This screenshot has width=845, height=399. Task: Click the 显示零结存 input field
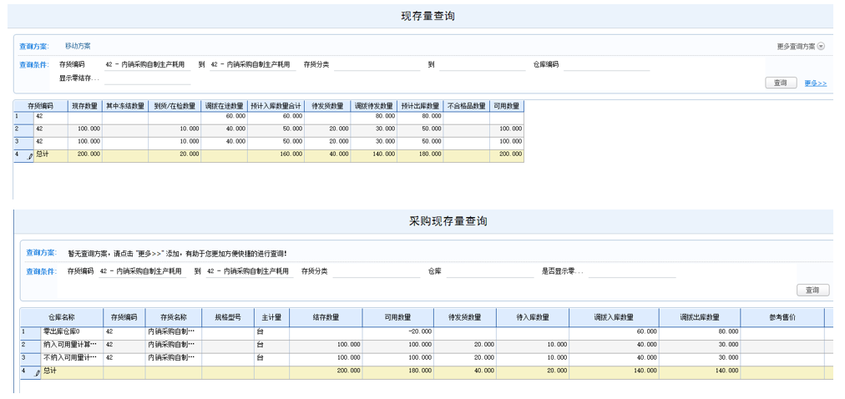pos(147,78)
